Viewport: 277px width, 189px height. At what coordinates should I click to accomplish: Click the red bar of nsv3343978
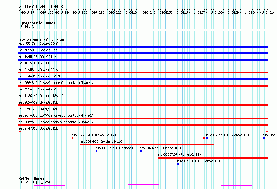coord(147,145)
